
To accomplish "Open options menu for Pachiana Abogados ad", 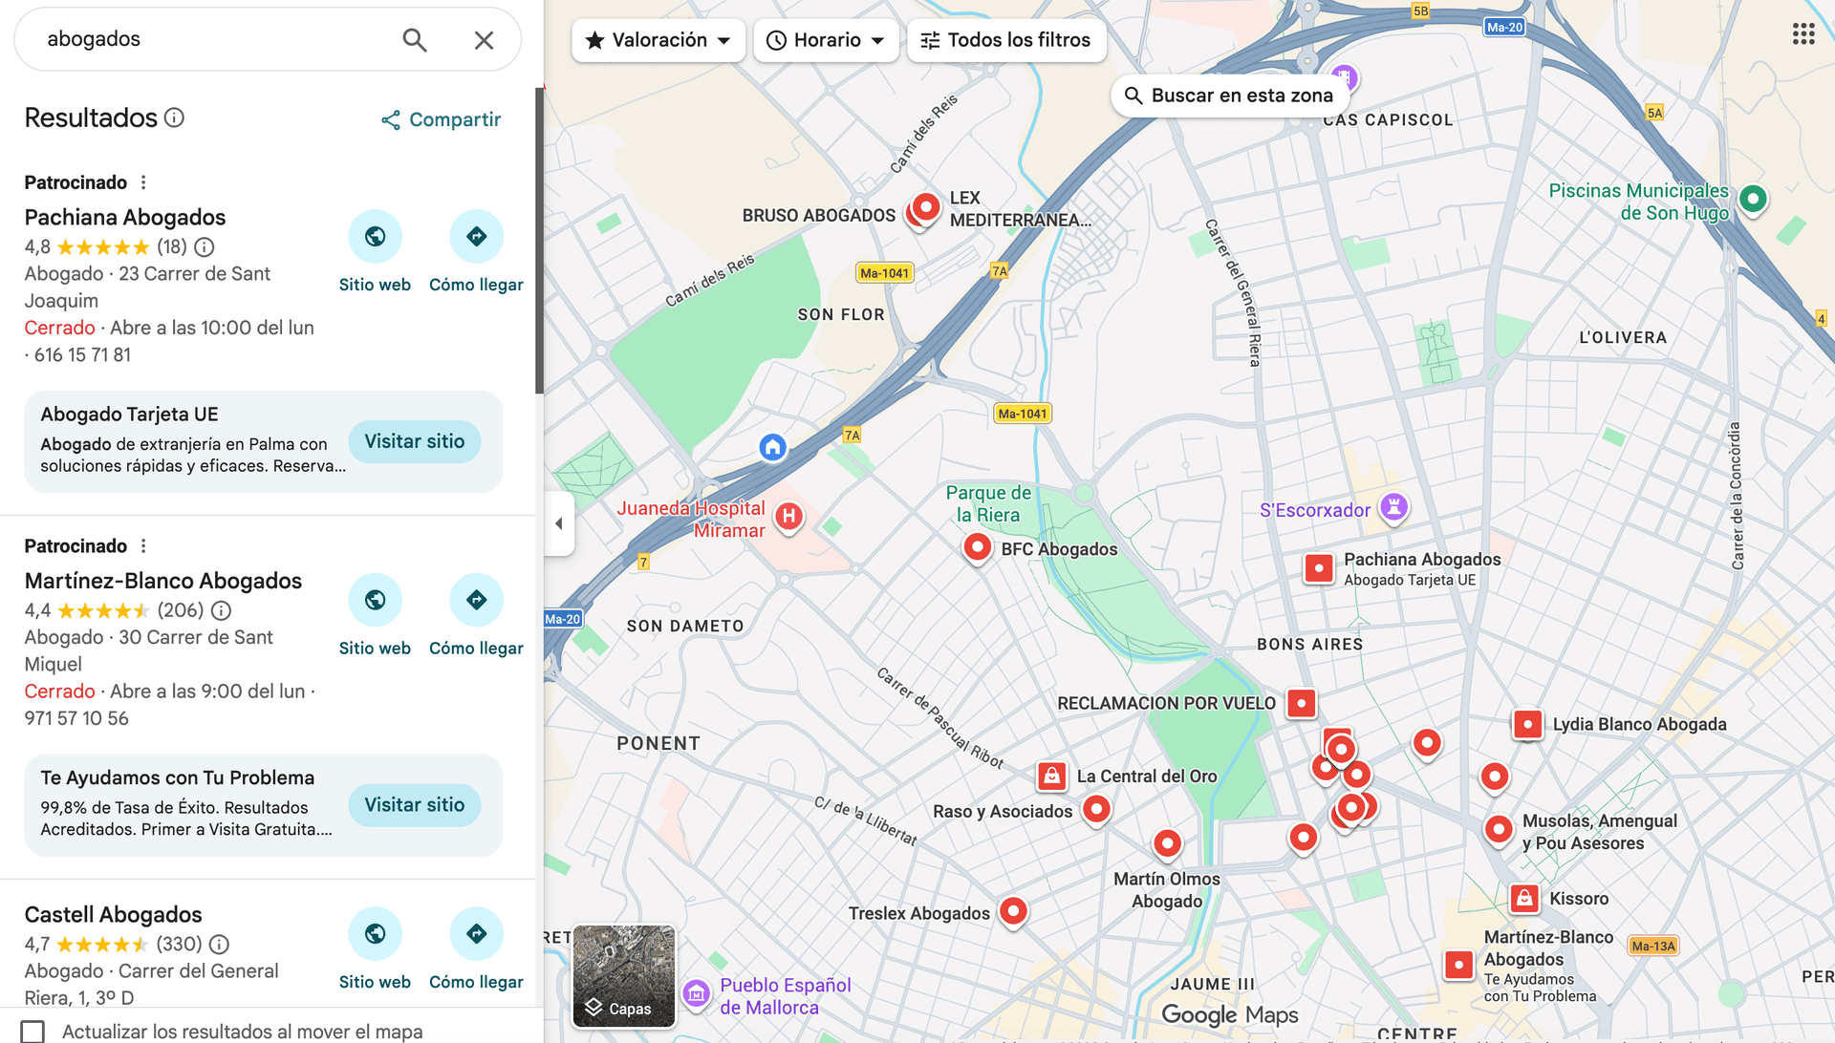I will tap(143, 182).
